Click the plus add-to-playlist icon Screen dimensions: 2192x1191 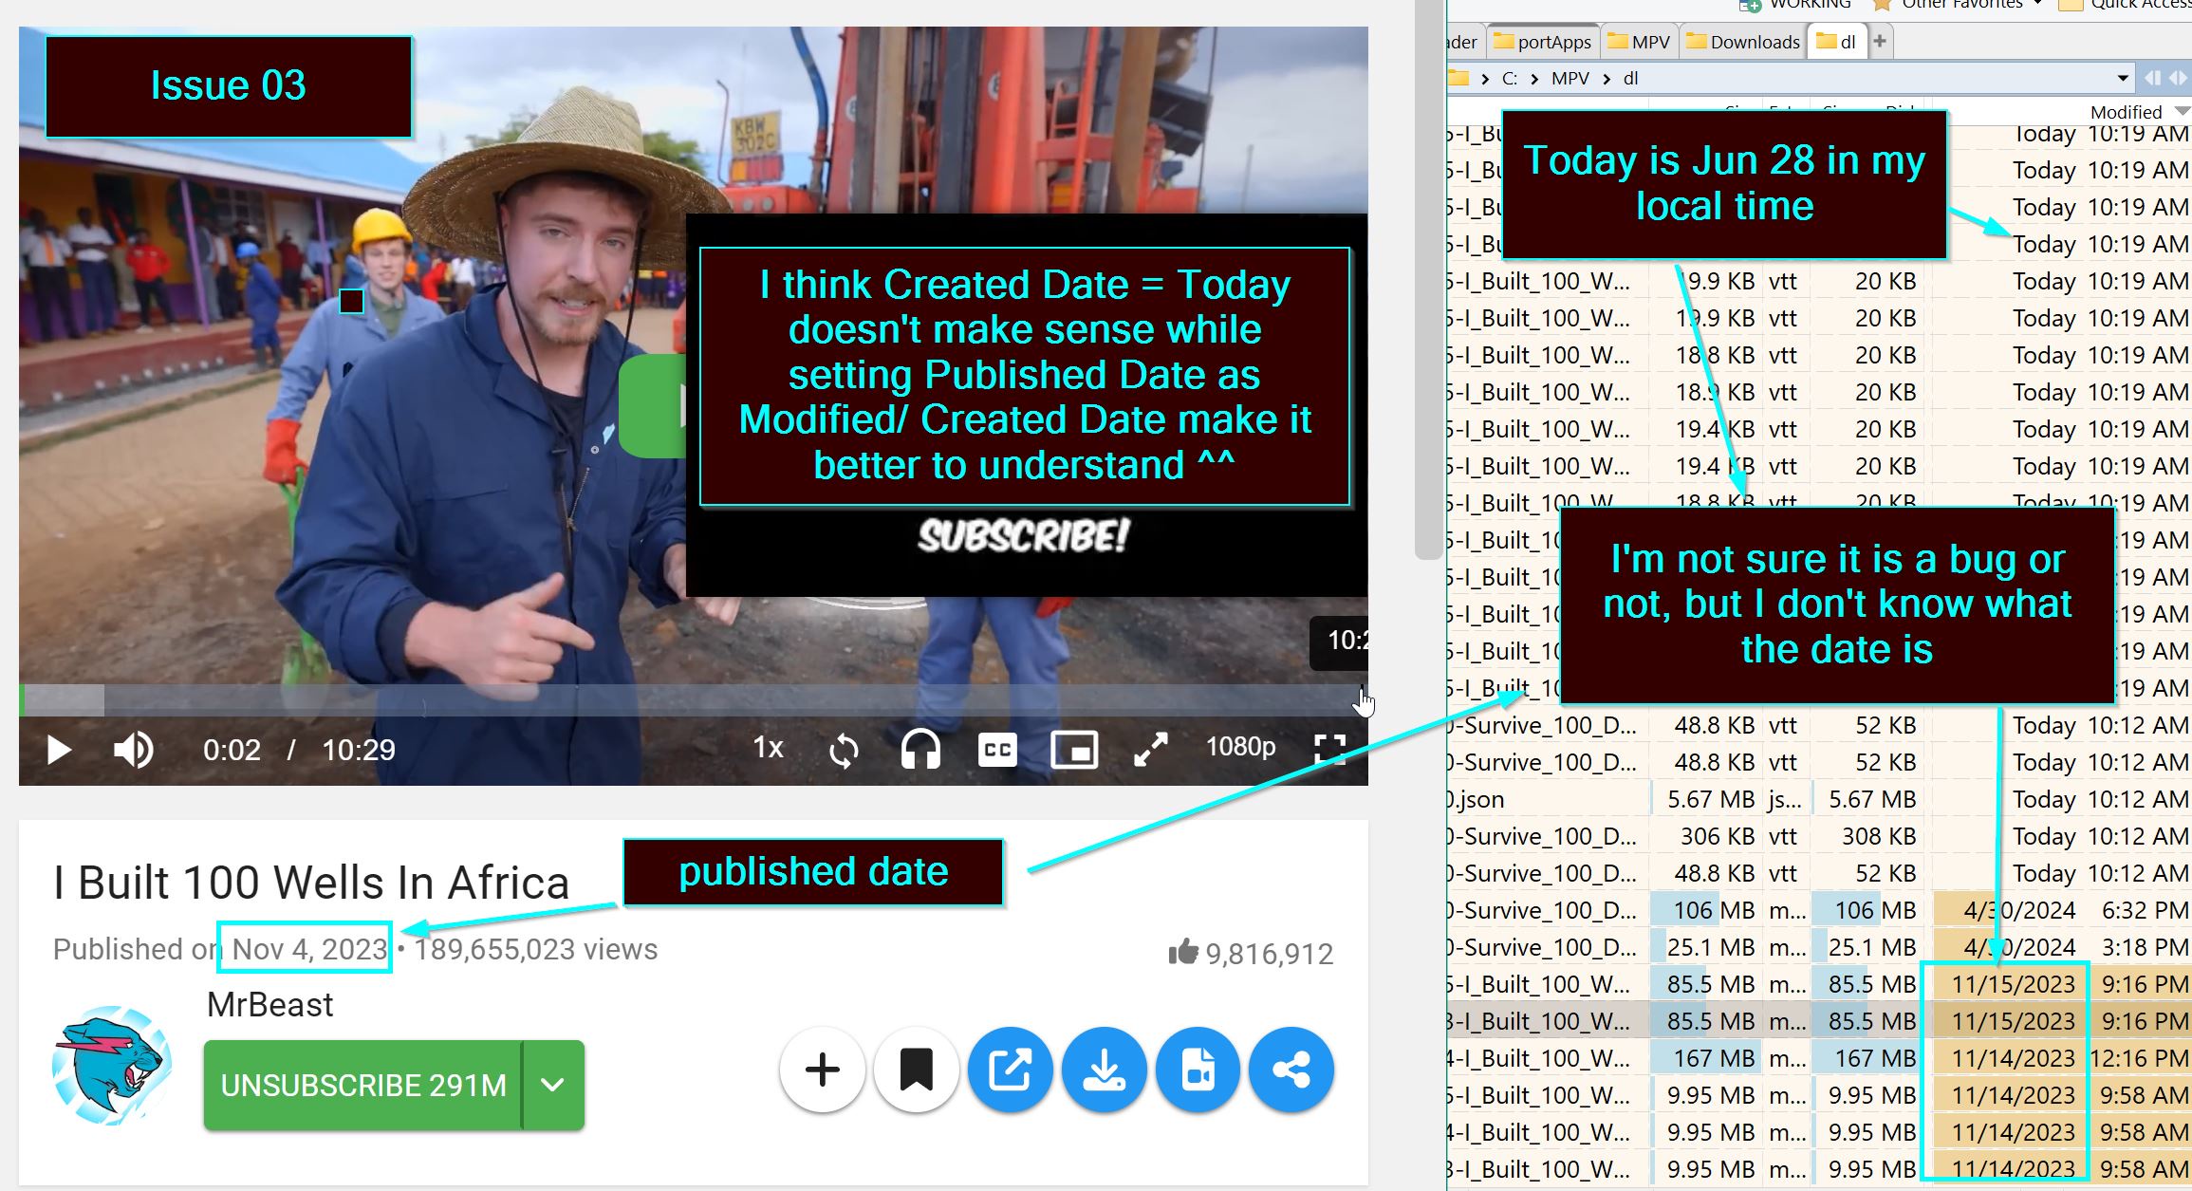[822, 1070]
